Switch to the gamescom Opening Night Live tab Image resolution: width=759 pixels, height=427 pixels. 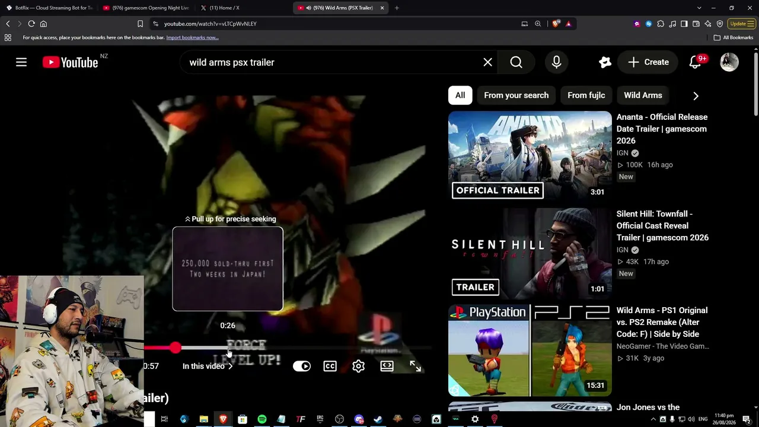pyautogui.click(x=146, y=8)
